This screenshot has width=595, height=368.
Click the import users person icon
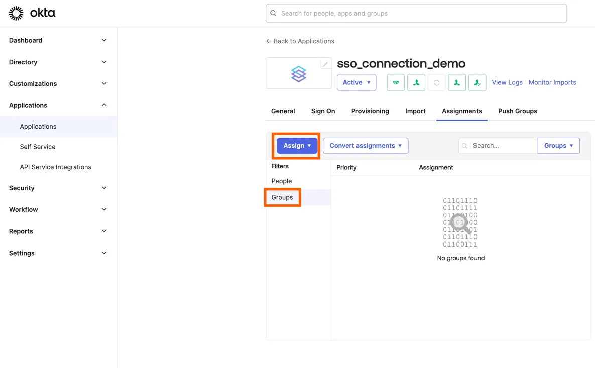click(x=416, y=82)
